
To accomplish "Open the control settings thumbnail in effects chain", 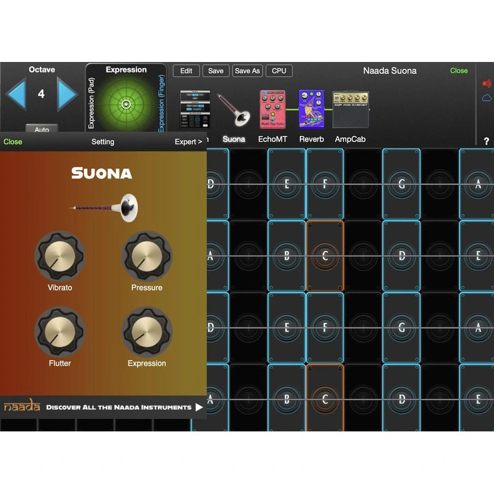I will coord(195,110).
